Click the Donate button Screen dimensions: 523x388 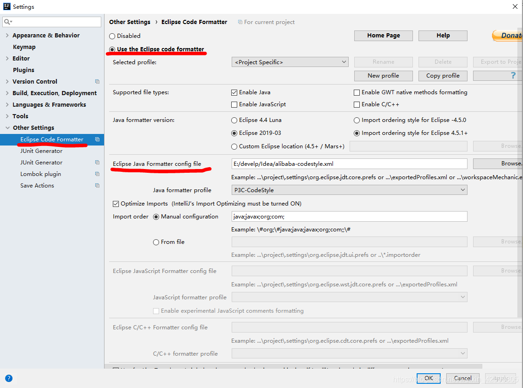click(507, 36)
